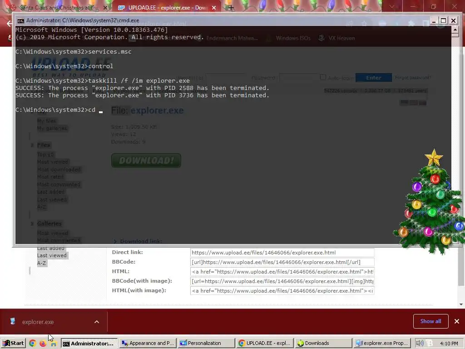Image resolution: width=465 pixels, height=349 pixels.
Task: Switch to Santa Claus and Christmas tab
Action: pyautogui.click(x=58, y=7)
